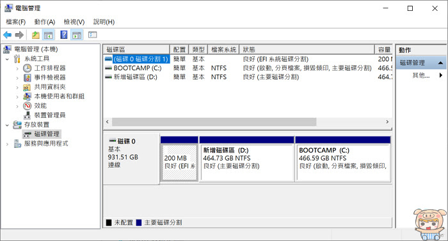
Task: Expand the 工作排程器 node
Action: click(17, 69)
